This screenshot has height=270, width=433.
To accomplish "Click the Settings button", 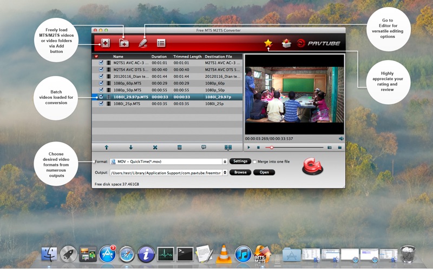I will pyautogui.click(x=240, y=161).
